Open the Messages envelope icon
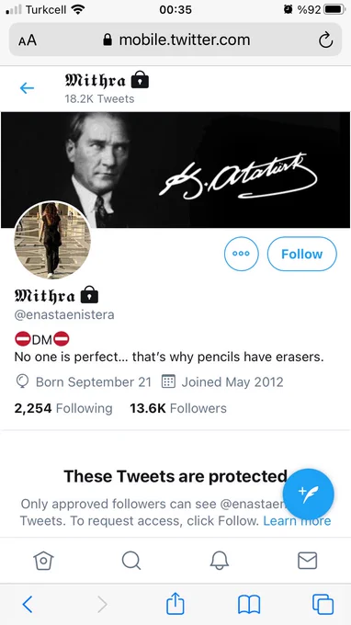The height and width of the screenshot is (625, 351). (x=308, y=561)
